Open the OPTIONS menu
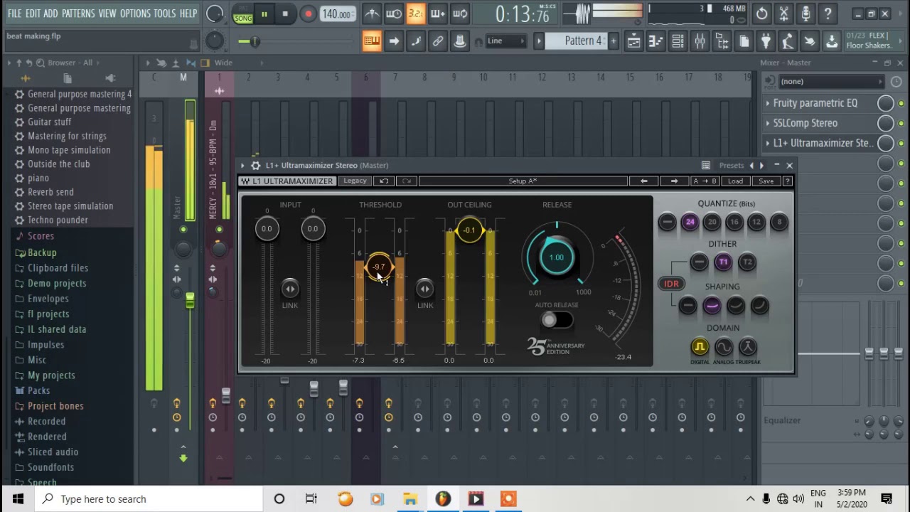This screenshot has height=512, width=910. [135, 14]
